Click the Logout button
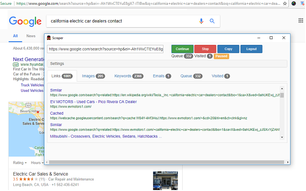Screen dimensions: 306x191 coord(251,49)
